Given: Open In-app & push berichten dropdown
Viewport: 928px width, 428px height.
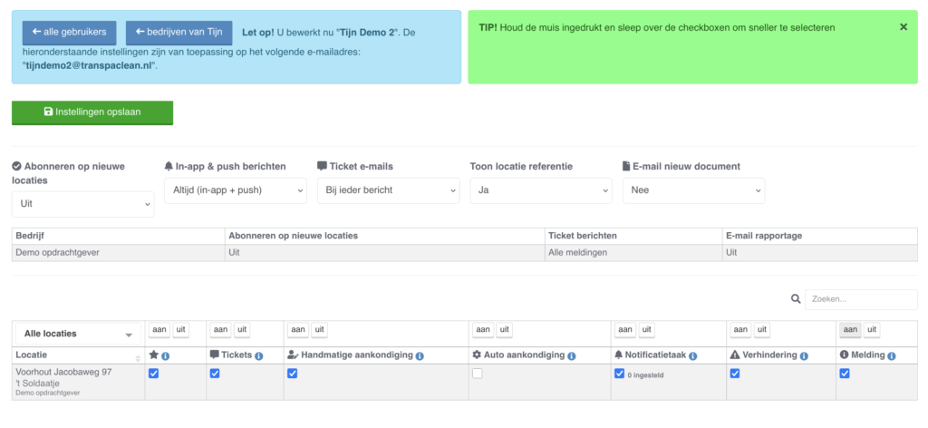Looking at the screenshot, I should point(236,190).
